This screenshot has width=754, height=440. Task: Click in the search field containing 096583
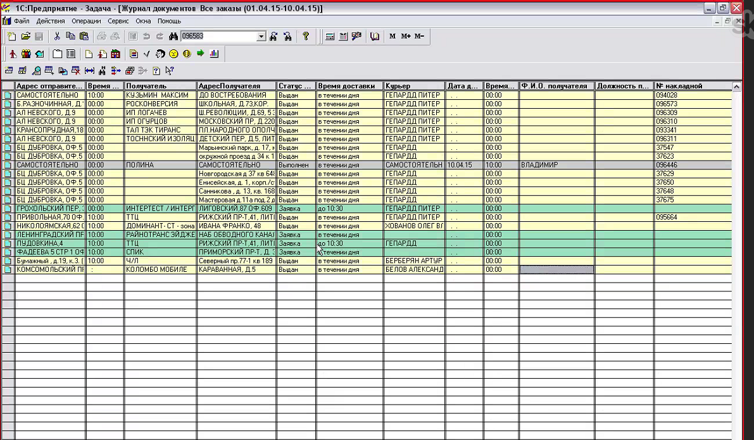(218, 37)
